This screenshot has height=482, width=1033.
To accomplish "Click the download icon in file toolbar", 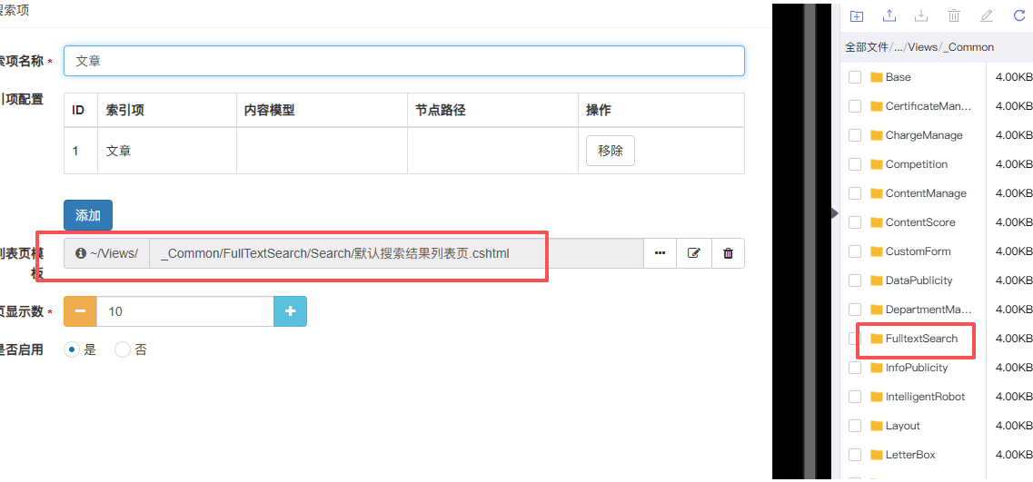I will coord(921,15).
